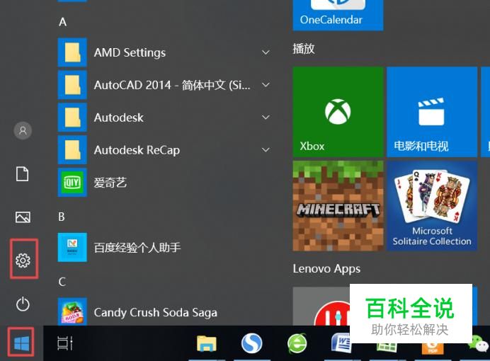The height and width of the screenshot is (361, 490).
Task: Open the Xbox tile
Action: 338,112
